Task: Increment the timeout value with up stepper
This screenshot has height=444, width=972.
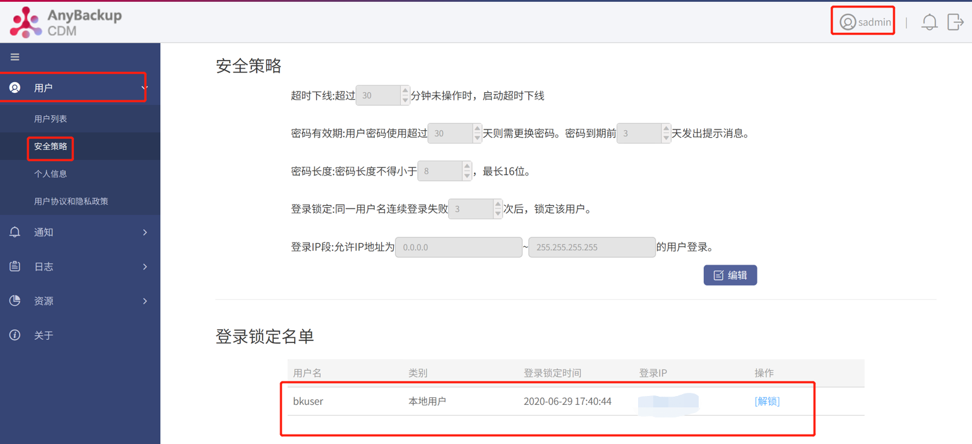Action: coord(404,92)
